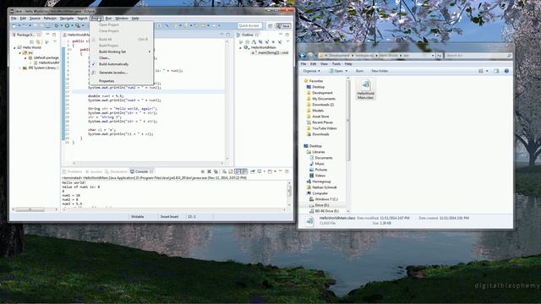The height and width of the screenshot is (304, 541).
Task: Click the Preview pane icon in Explorer toolbar
Action: (496, 71)
